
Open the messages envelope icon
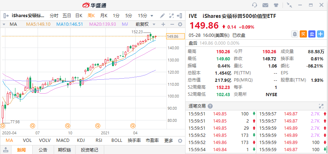pos(265,5)
